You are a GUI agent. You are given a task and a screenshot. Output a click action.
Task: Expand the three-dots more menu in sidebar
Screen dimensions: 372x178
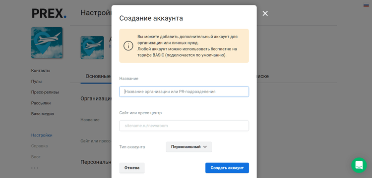(35, 168)
